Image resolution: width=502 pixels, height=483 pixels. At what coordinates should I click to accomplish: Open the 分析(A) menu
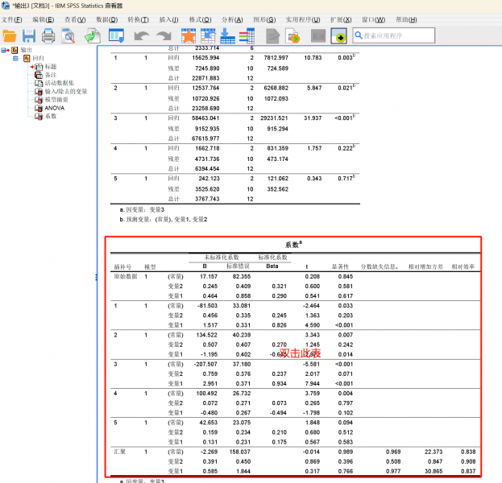tap(232, 20)
